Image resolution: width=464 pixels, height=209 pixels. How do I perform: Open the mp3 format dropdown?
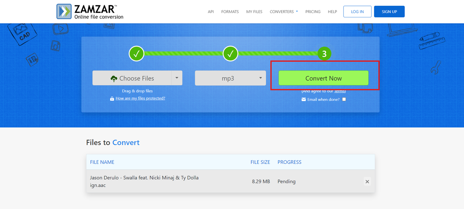(231, 78)
